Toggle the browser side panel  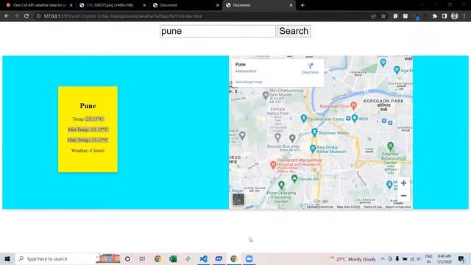[445, 16]
